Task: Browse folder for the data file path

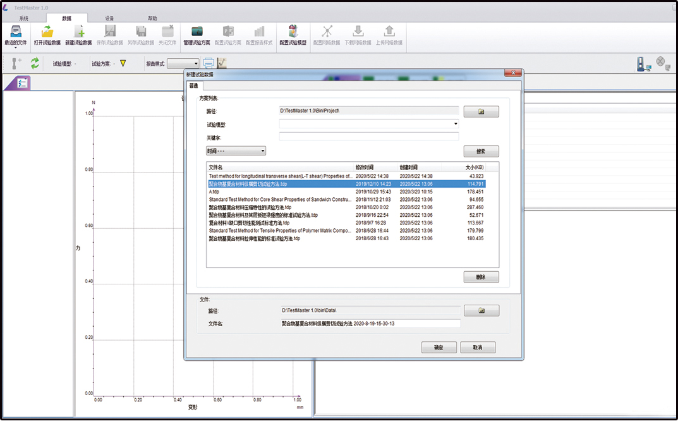Action: [x=481, y=310]
